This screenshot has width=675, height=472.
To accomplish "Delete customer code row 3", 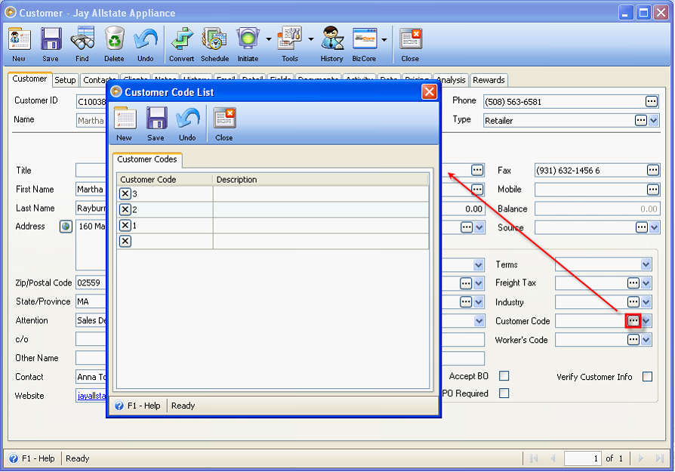I will coord(125,194).
